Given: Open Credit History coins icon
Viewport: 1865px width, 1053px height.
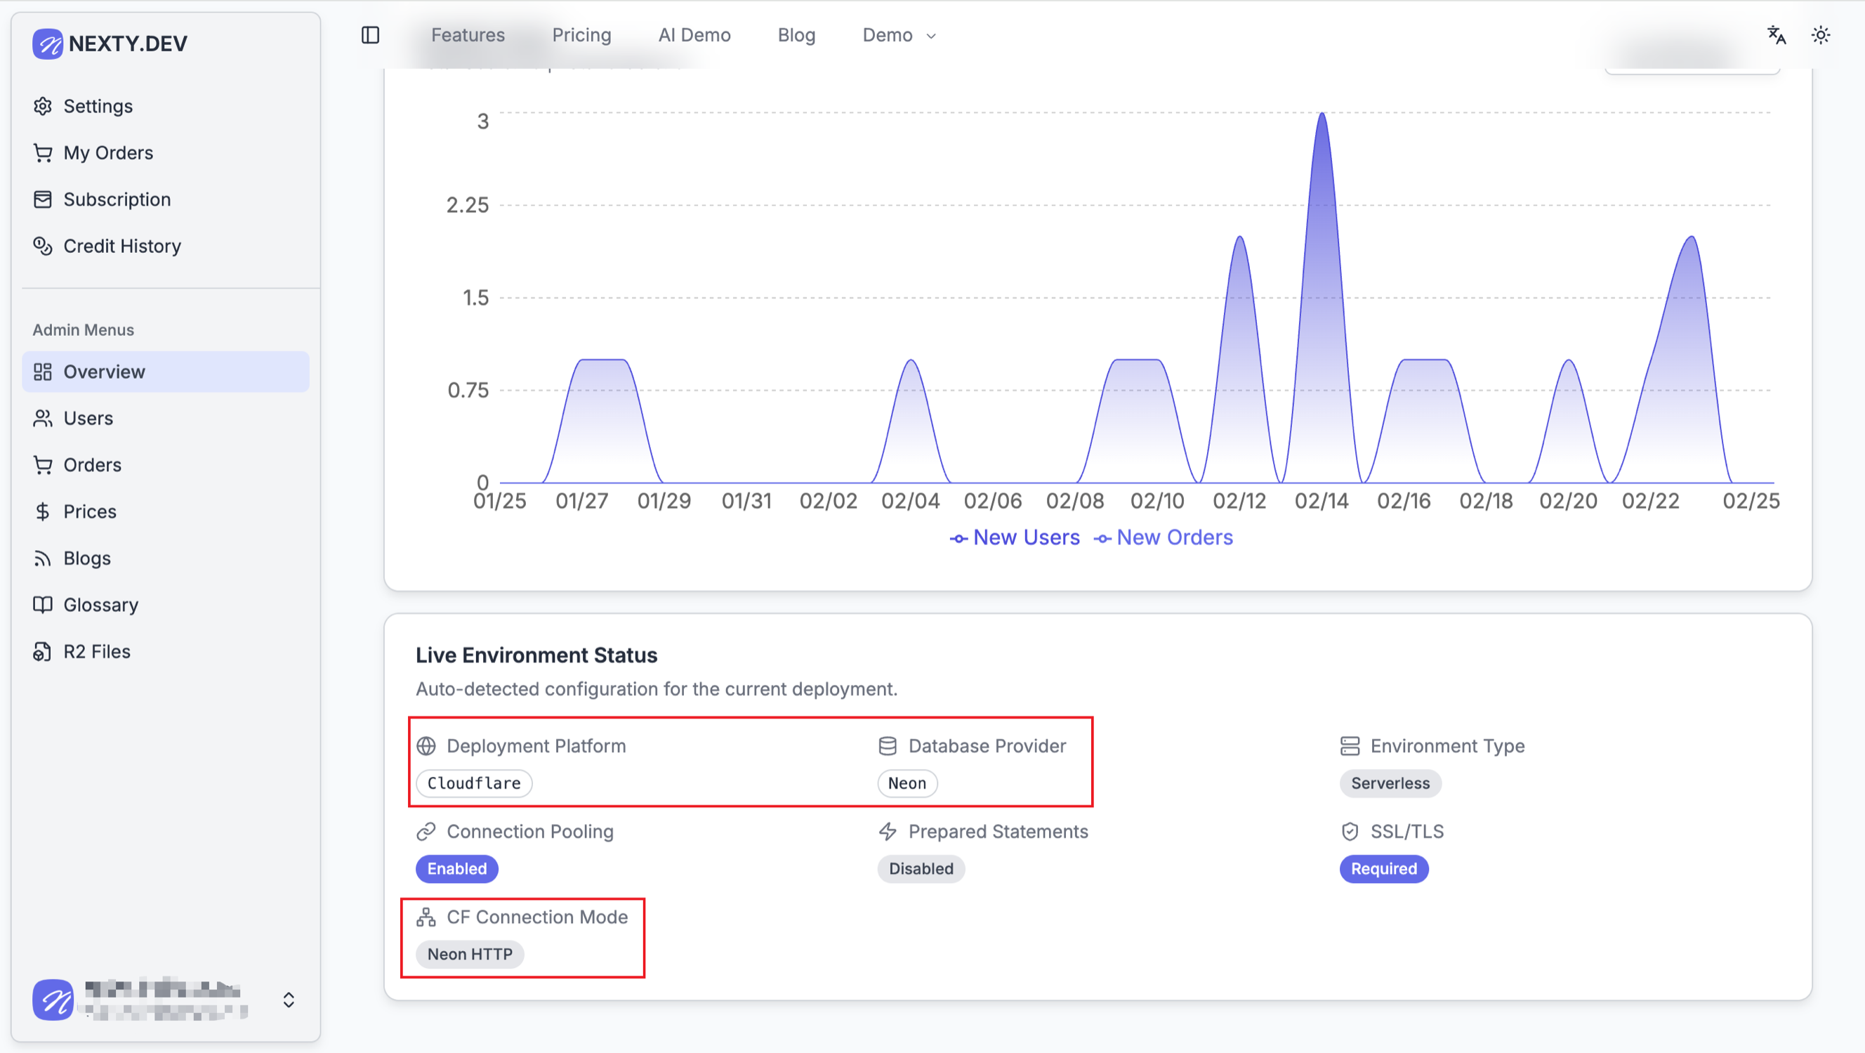Looking at the screenshot, I should point(43,247).
